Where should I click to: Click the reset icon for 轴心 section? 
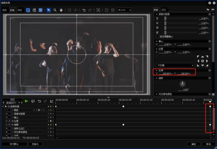point(210,41)
